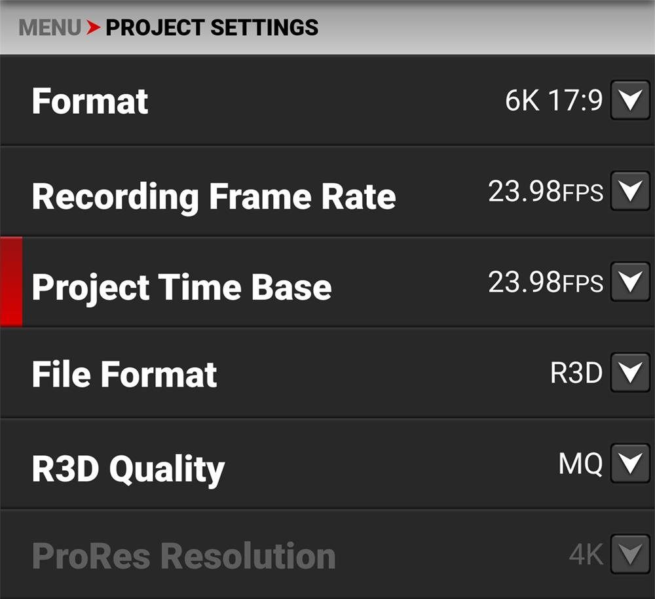Select the Recording Frame Rate label
This screenshot has width=655, height=599.
coord(214,196)
